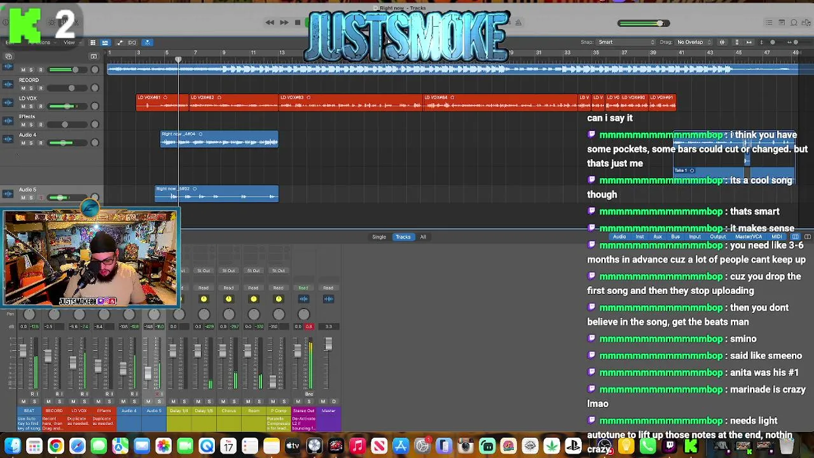Image resolution: width=814 pixels, height=458 pixels.
Task: Toggle the Flex icon in the tracks toolbar
Action: pos(132,43)
